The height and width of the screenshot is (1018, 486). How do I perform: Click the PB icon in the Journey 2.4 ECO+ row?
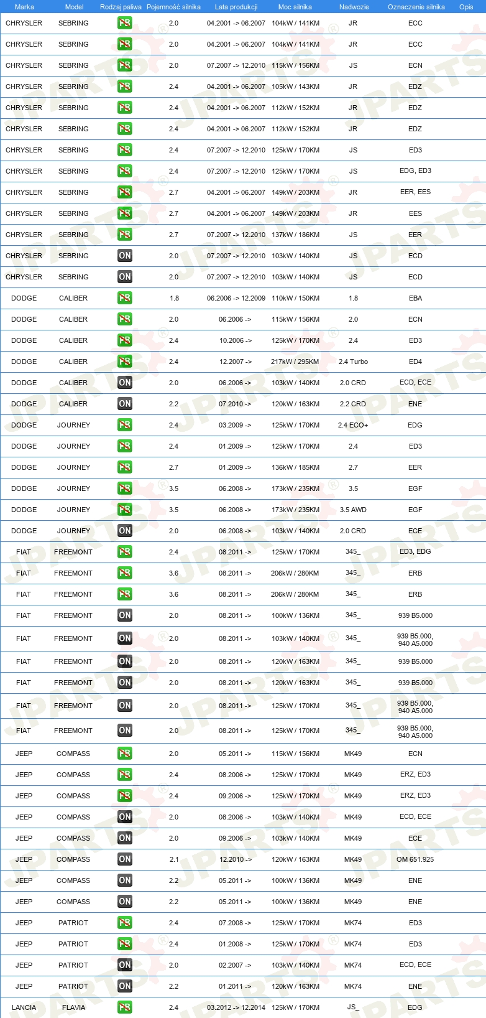[125, 425]
